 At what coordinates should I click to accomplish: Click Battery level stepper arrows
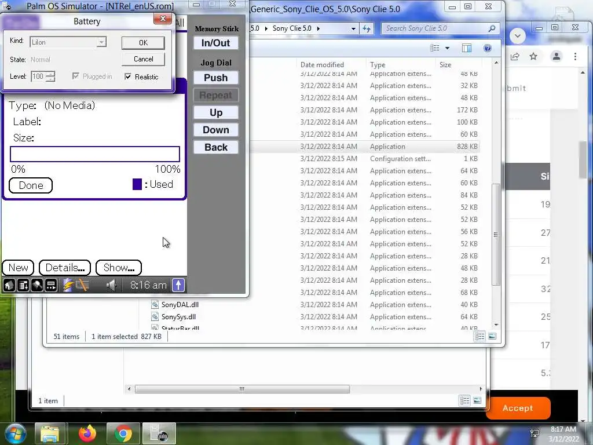point(50,76)
